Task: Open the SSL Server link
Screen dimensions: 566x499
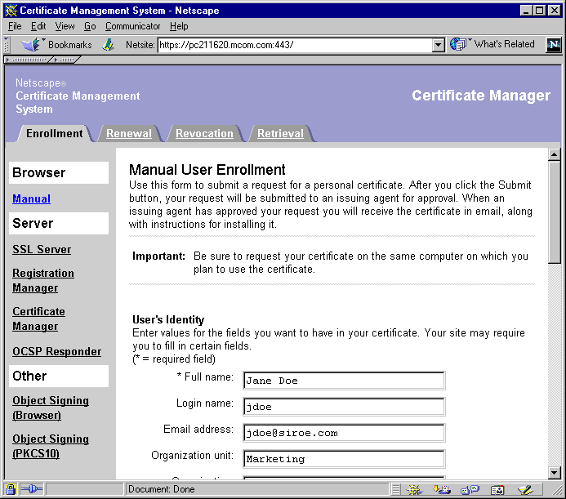Action: 42,249
